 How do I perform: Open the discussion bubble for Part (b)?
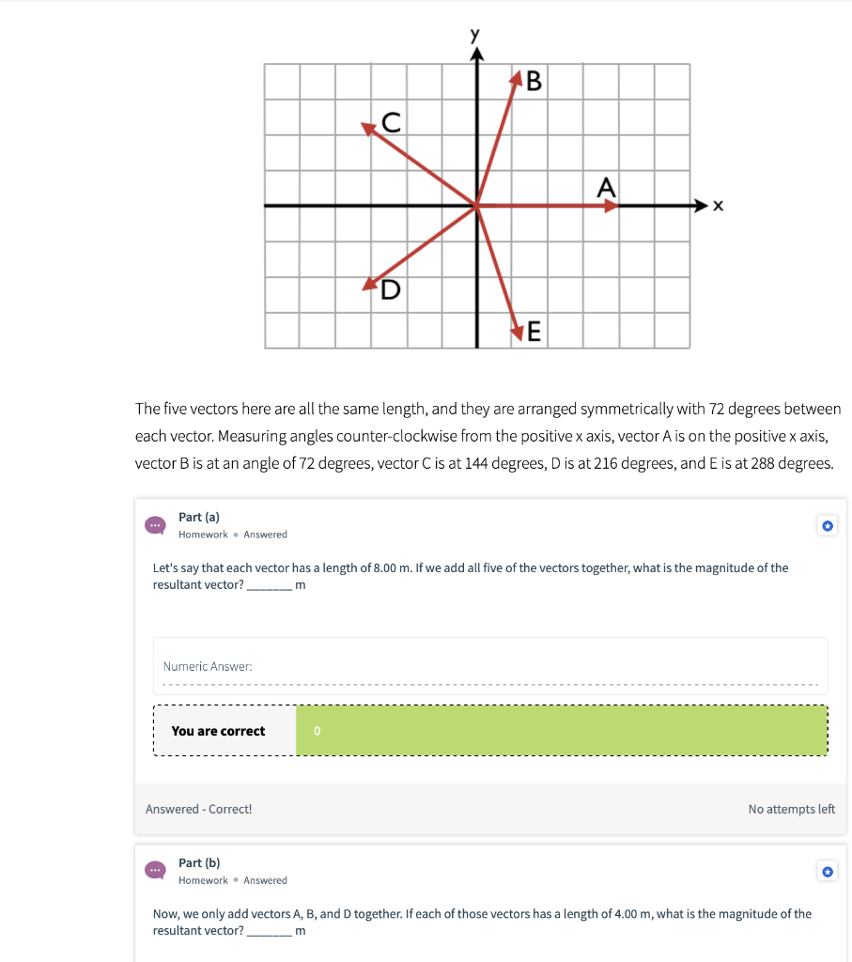(x=155, y=871)
